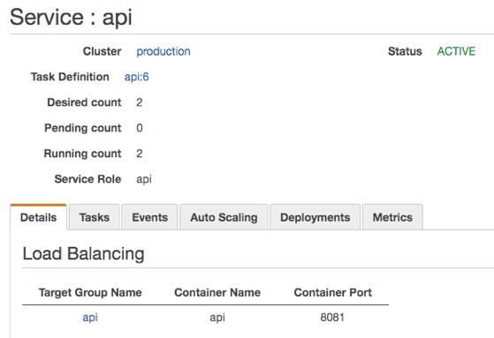This screenshot has height=338, width=494.
Task: Click the Pending count label
Action: point(83,128)
